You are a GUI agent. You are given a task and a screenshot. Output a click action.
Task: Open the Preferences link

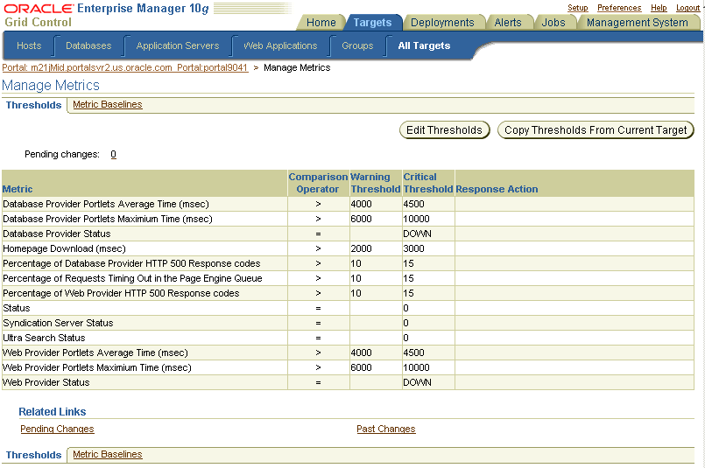[x=619, y=8]
